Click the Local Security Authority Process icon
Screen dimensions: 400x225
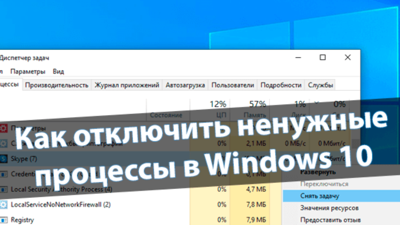pos(3,189)
